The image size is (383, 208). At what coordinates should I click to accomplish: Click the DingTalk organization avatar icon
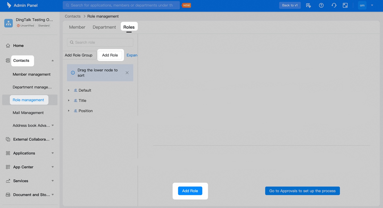pos(9,23)
